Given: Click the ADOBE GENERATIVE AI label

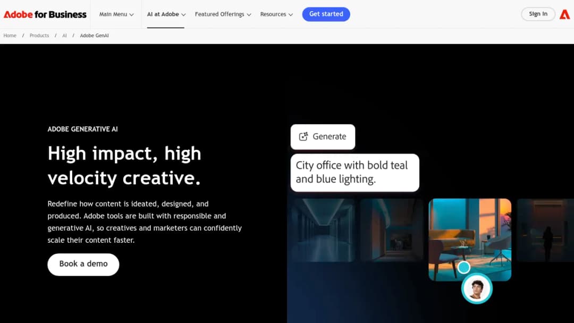Looking at the screenshot, I should click(83, 129).
